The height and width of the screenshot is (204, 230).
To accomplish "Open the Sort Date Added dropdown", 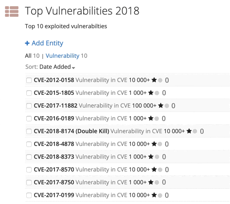I will (x=57, y=67).
